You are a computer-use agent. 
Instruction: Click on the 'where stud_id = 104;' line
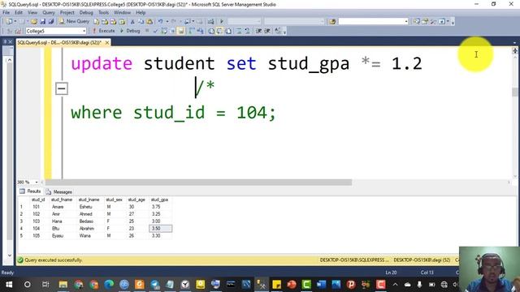173,113
